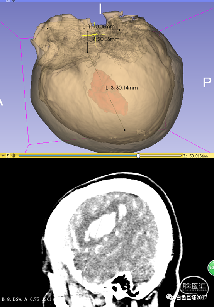
Task: Select the L_2: 20.08mm ruler label
Action: click(103, 39)
